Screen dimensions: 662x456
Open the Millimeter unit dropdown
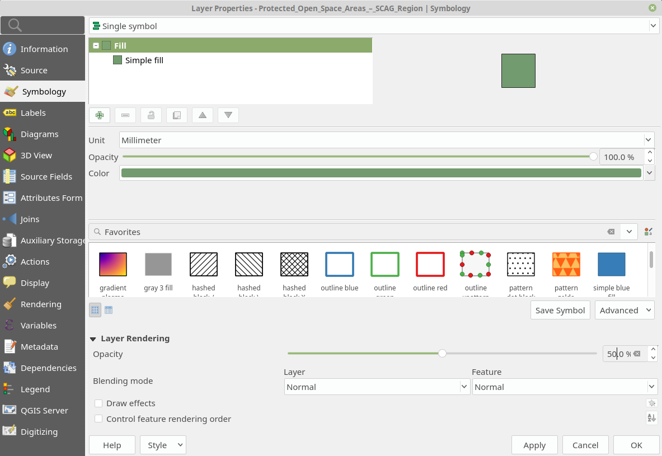387,140
